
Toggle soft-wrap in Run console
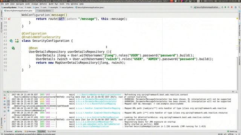8,101
